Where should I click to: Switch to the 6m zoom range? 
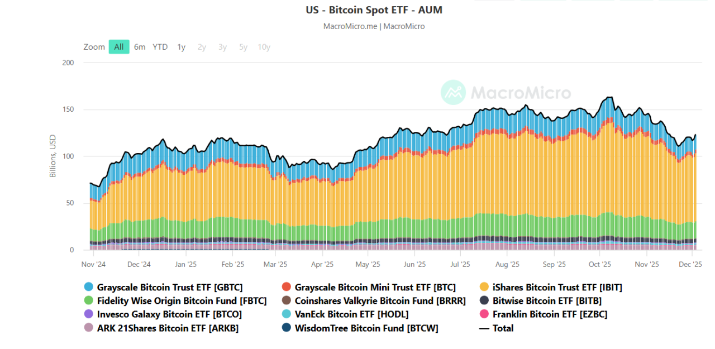coord(139,47)
